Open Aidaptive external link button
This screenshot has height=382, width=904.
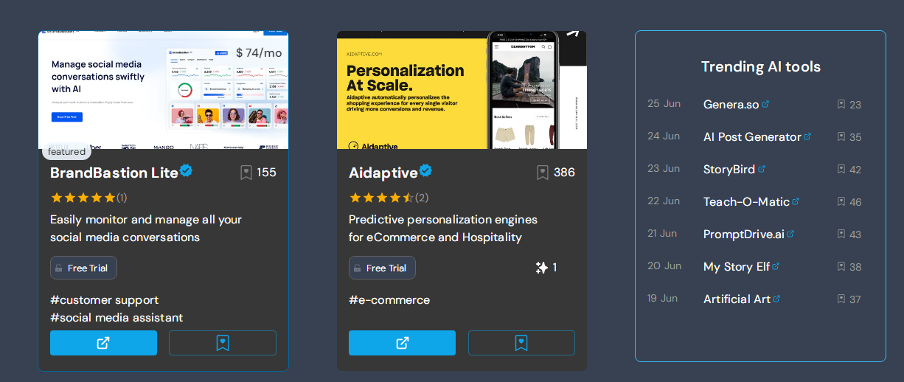(402, 343)
